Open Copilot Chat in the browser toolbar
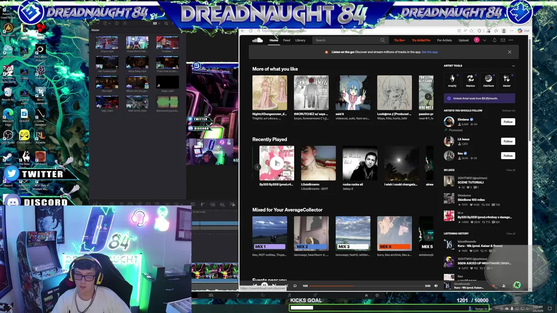557x313 pixels. click(523, 31)
